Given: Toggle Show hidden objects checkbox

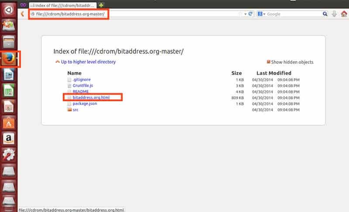Looking at the screenshot, I should coord(268,62).
